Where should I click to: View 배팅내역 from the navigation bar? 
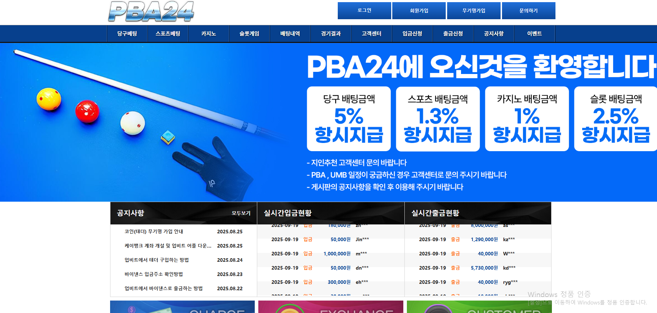(x=290, y=34)
